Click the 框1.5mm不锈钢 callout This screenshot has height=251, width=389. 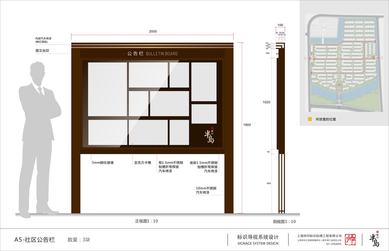coord(171,167)
